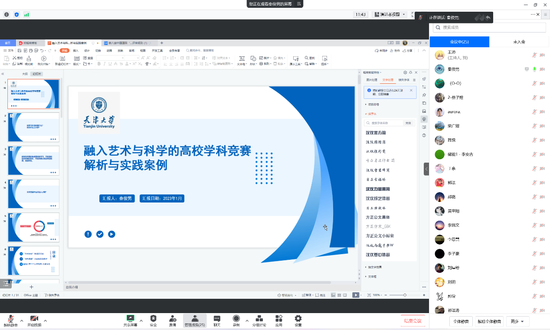The width and height of the screenshot is (550, 330).
Task: Open breakout rooms icon (分组讨论)
Action: coord(259,320)
